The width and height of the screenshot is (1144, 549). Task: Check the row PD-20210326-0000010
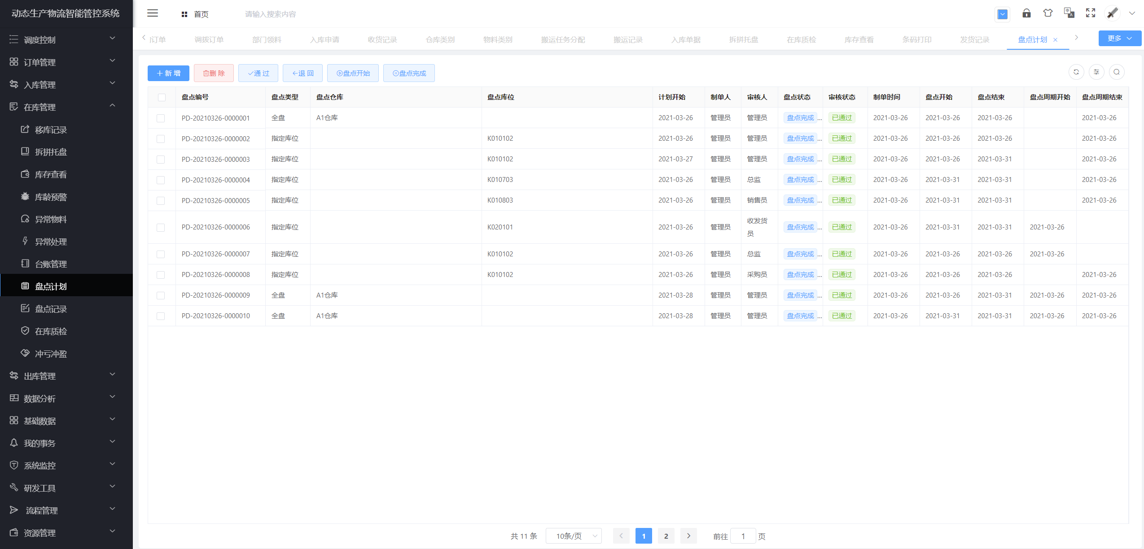point(161,316)
